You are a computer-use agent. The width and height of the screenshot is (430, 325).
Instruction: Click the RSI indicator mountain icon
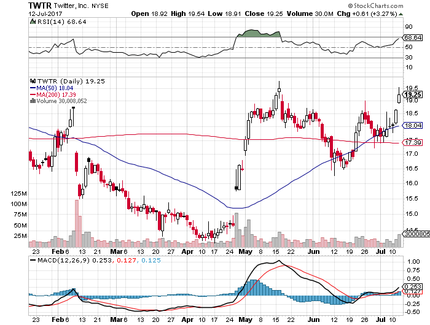33,21
